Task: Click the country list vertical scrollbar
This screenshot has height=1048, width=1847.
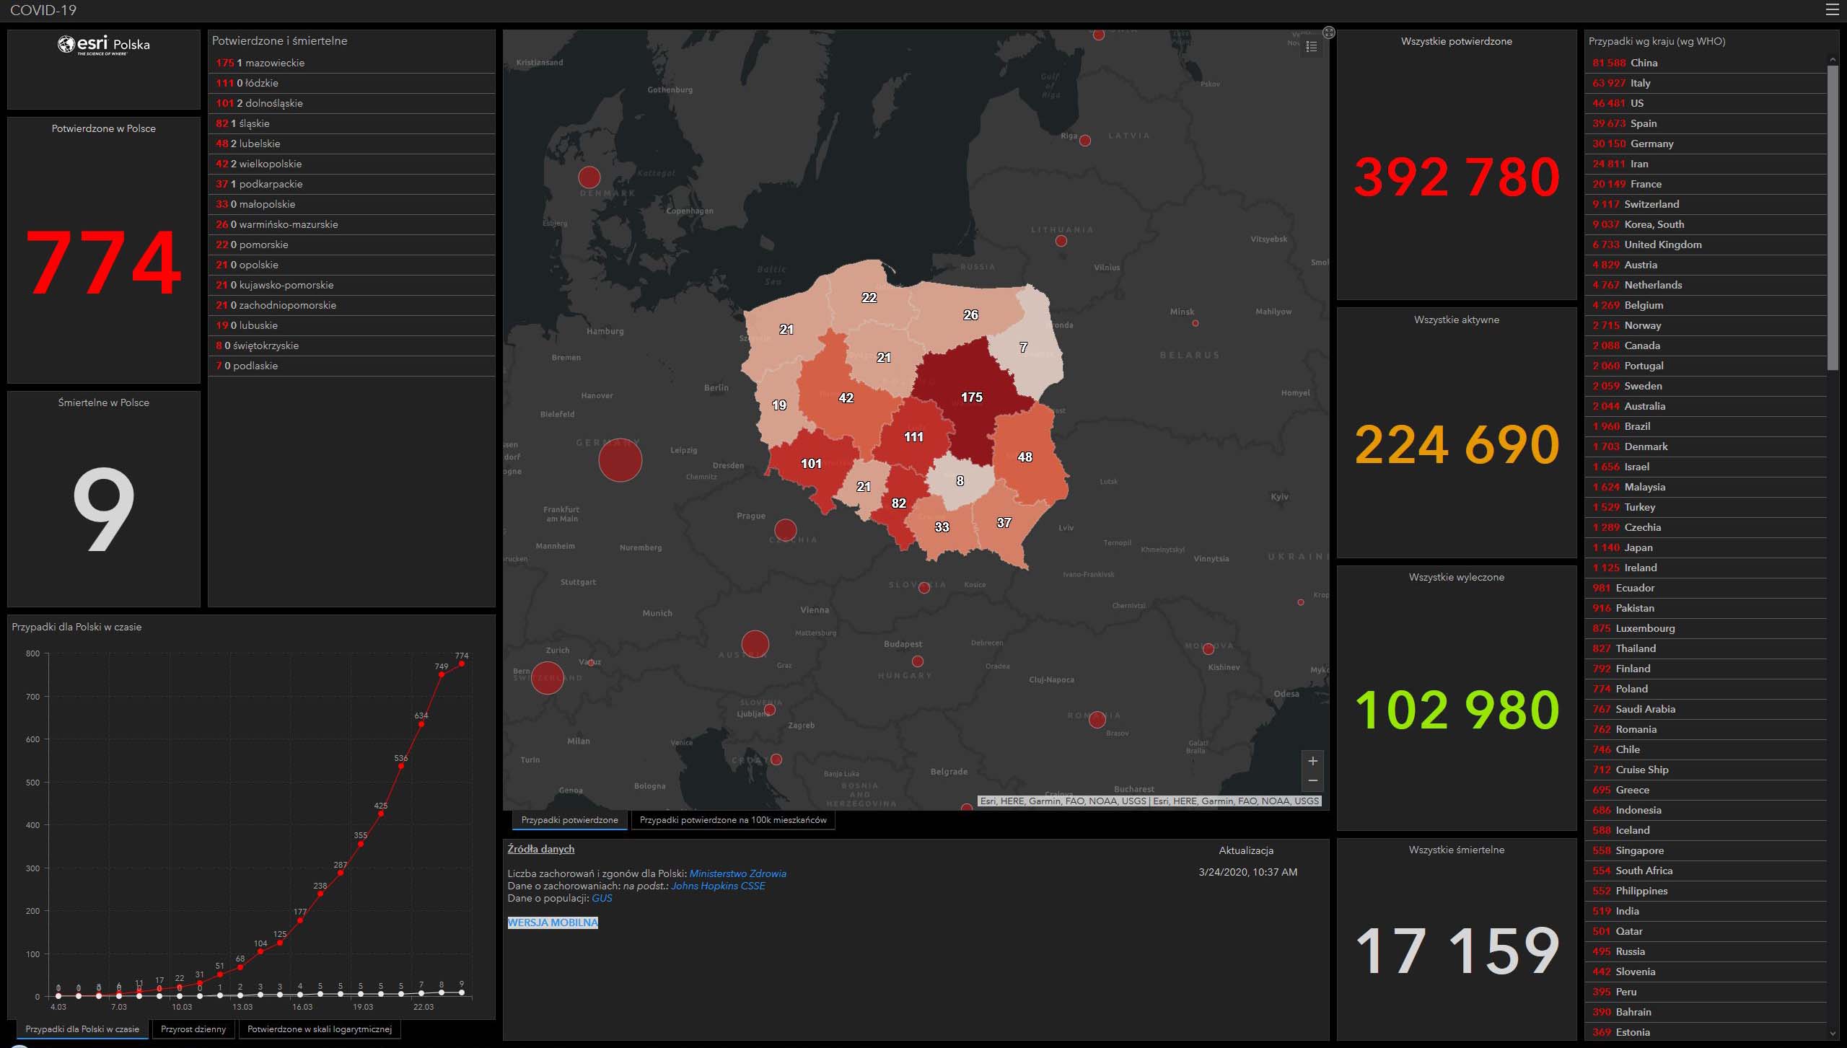Action: (1833, 216)
